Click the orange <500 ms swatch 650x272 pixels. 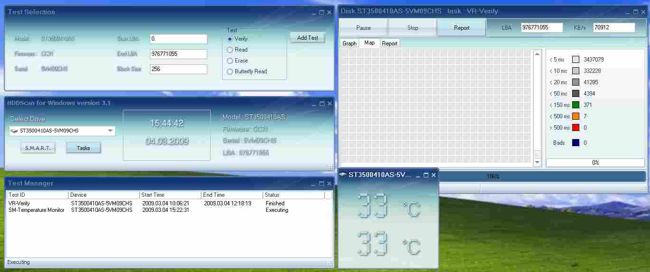(x=576, y=116)
